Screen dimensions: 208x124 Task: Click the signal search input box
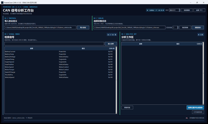[x=54, y=44]
